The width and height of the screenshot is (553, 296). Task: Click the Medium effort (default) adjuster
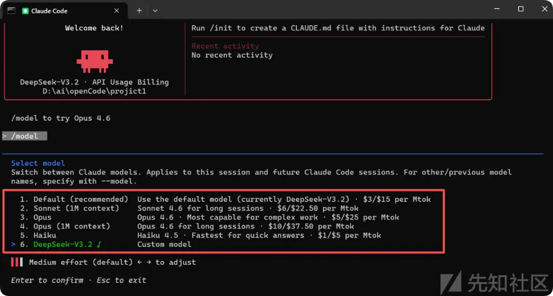pyautogui.click(x=80, y=262)
